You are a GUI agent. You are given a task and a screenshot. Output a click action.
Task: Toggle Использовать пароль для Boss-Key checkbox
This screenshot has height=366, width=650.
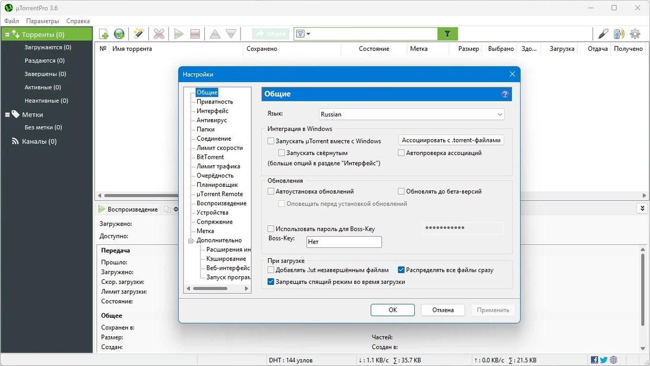click(x=271, y=229)
